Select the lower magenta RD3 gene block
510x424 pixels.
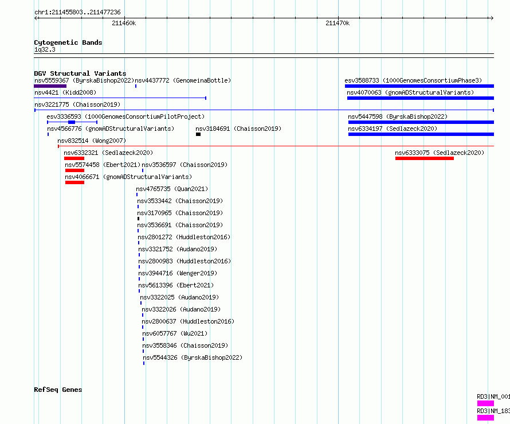tap(485, 418)
